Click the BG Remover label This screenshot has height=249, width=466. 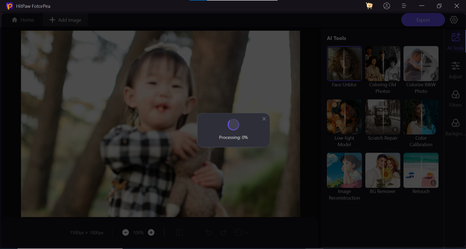pyautogui.click(x=383, y=191)
